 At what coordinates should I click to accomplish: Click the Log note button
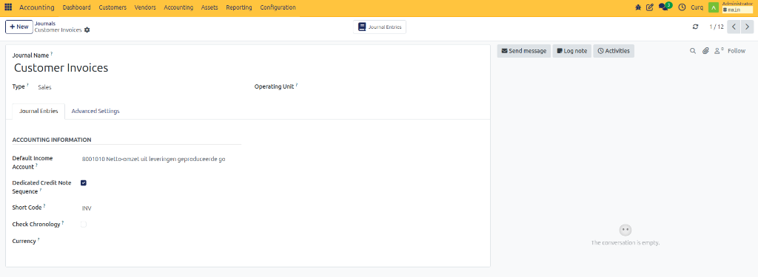coord(572,51)
